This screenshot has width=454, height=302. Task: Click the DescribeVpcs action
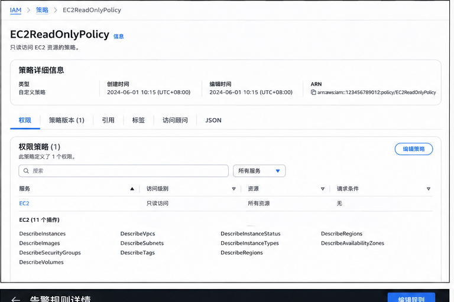[138, 234]
